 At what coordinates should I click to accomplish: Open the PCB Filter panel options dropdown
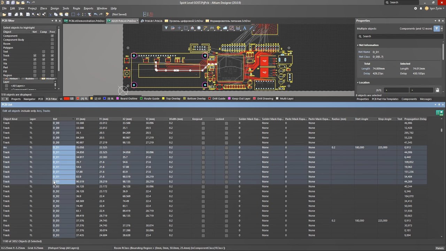coord(52,21)
